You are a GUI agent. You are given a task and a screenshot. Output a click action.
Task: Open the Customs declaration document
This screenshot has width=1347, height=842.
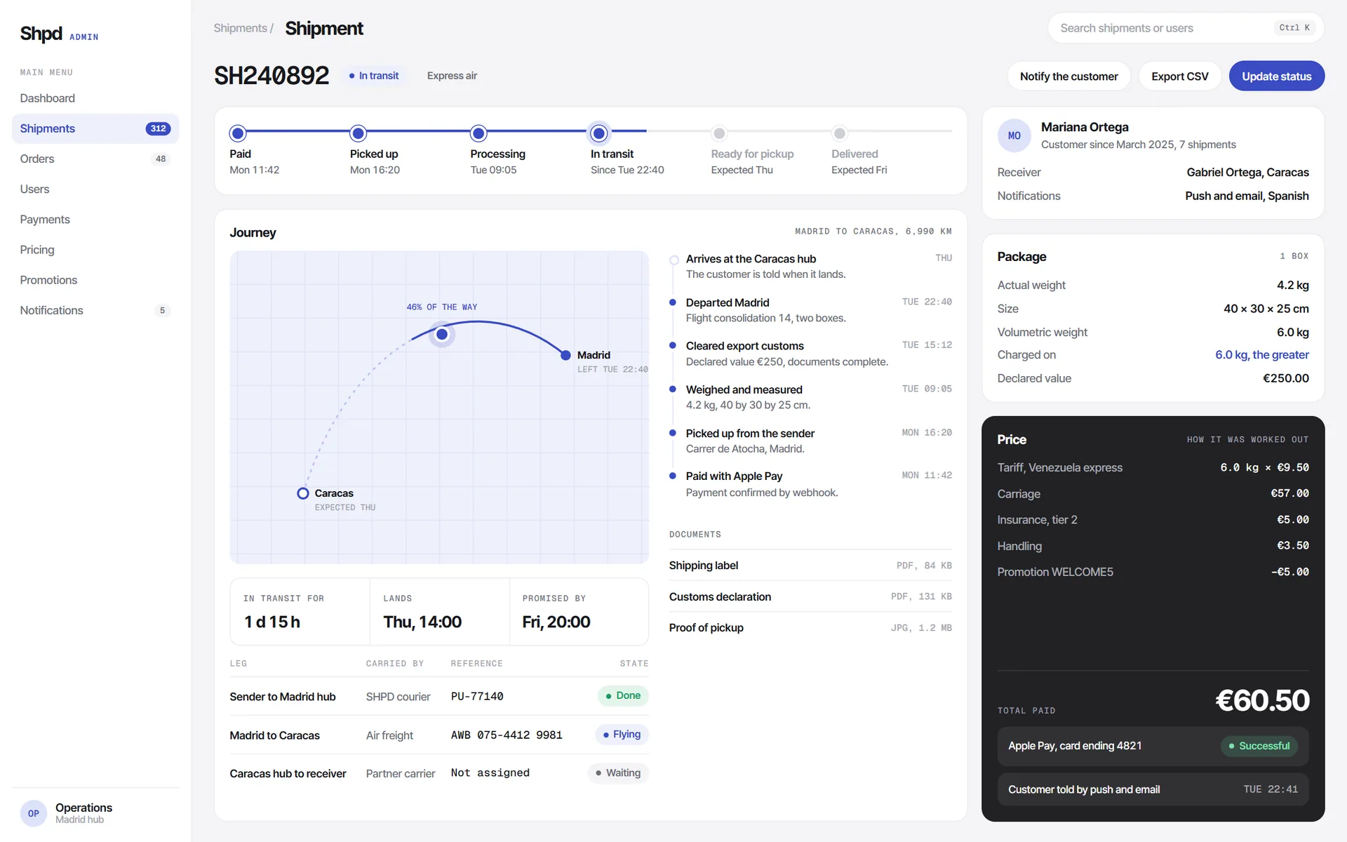810,596
